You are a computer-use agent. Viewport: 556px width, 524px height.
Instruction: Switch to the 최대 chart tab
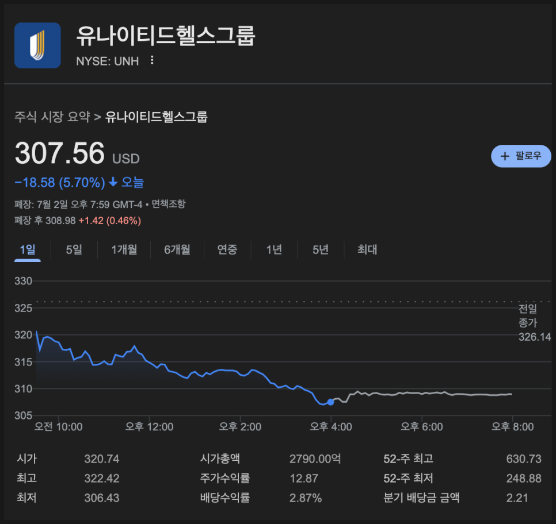(x=367, y=250)
